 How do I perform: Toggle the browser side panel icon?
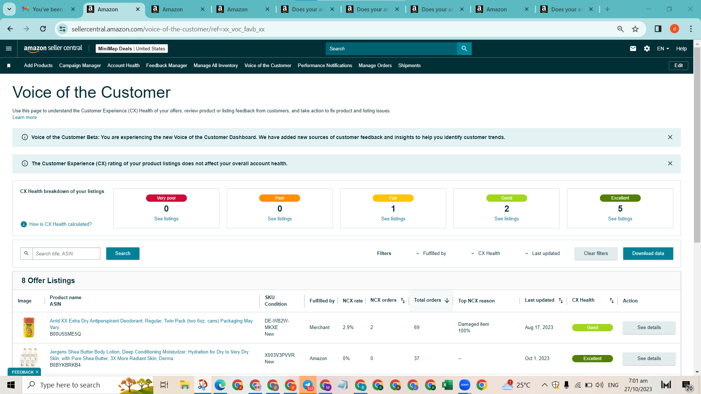tap(658, 29)
